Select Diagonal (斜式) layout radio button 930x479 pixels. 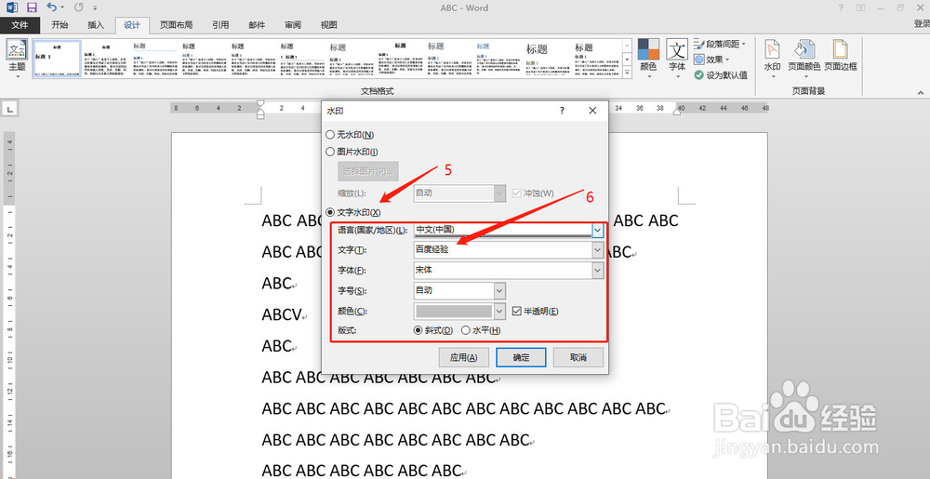418,330
